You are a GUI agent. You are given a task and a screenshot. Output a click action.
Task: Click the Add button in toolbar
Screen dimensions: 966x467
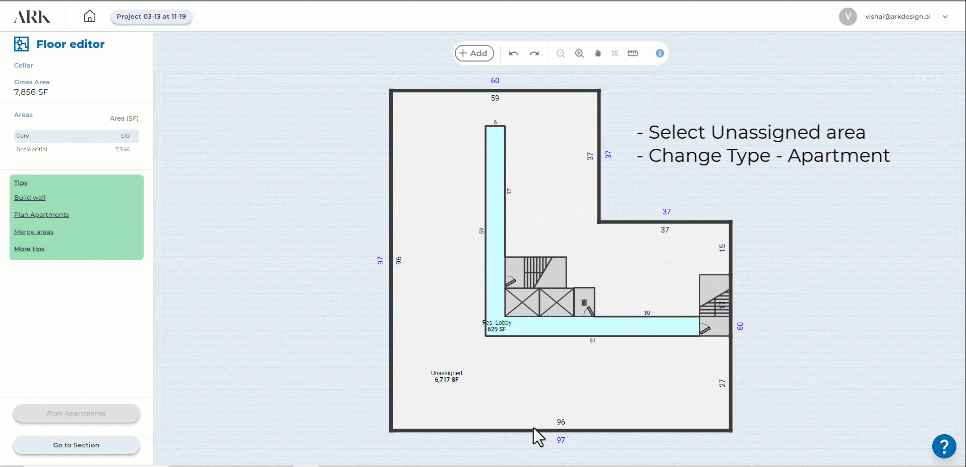[474, 53]
